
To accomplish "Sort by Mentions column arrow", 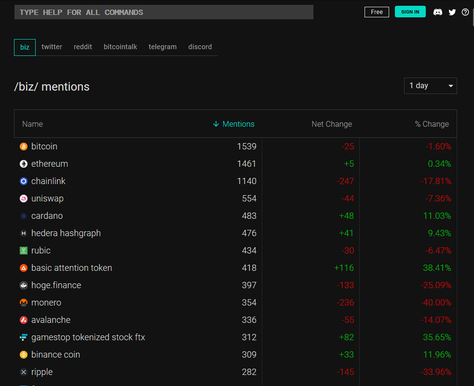I will point(216,124).
